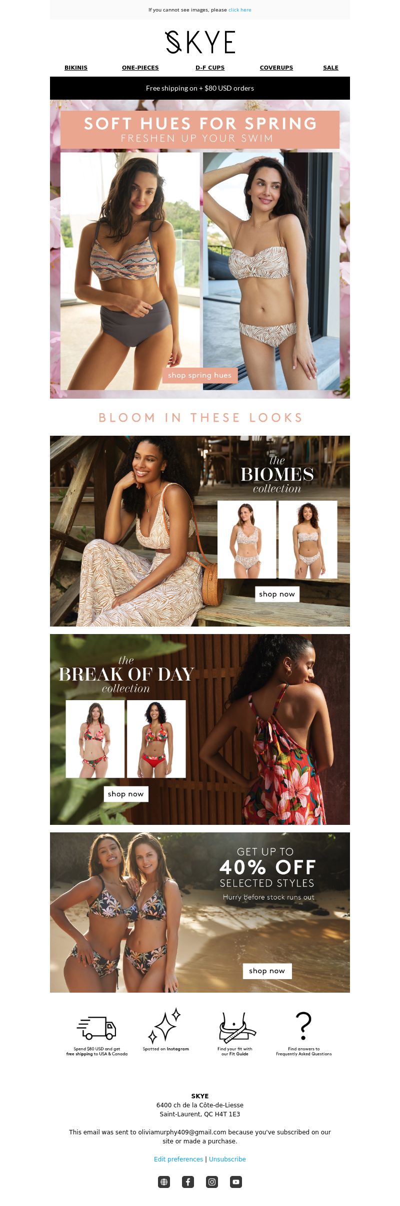400x1206 pixels.
Task: Open the YouTube icon in footer
Action: tap(236, 1182)
